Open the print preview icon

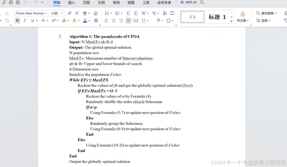pyautogui.click(x=18, y=2)
